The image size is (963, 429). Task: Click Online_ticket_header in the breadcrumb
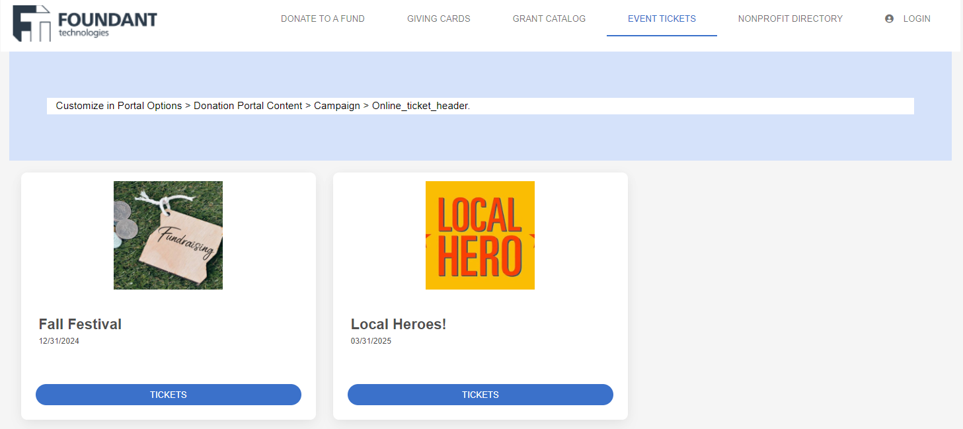click(419, 106)
